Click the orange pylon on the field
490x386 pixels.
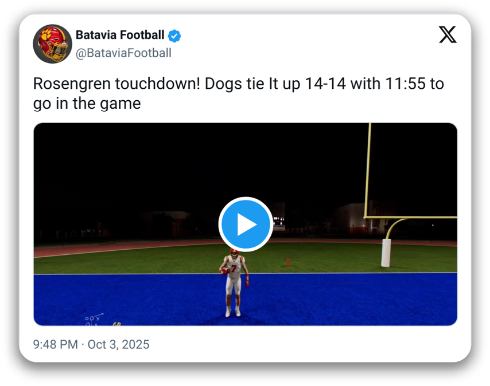click(287, 262)
